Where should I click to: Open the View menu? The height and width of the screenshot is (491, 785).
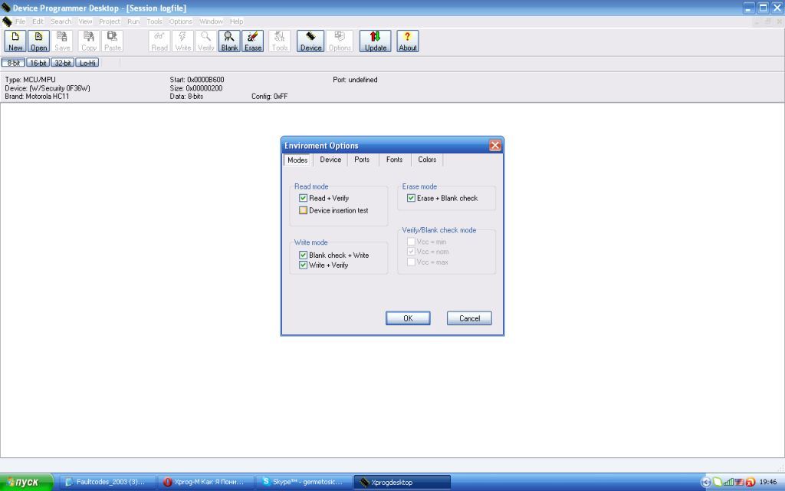click(x=85, y=21)
